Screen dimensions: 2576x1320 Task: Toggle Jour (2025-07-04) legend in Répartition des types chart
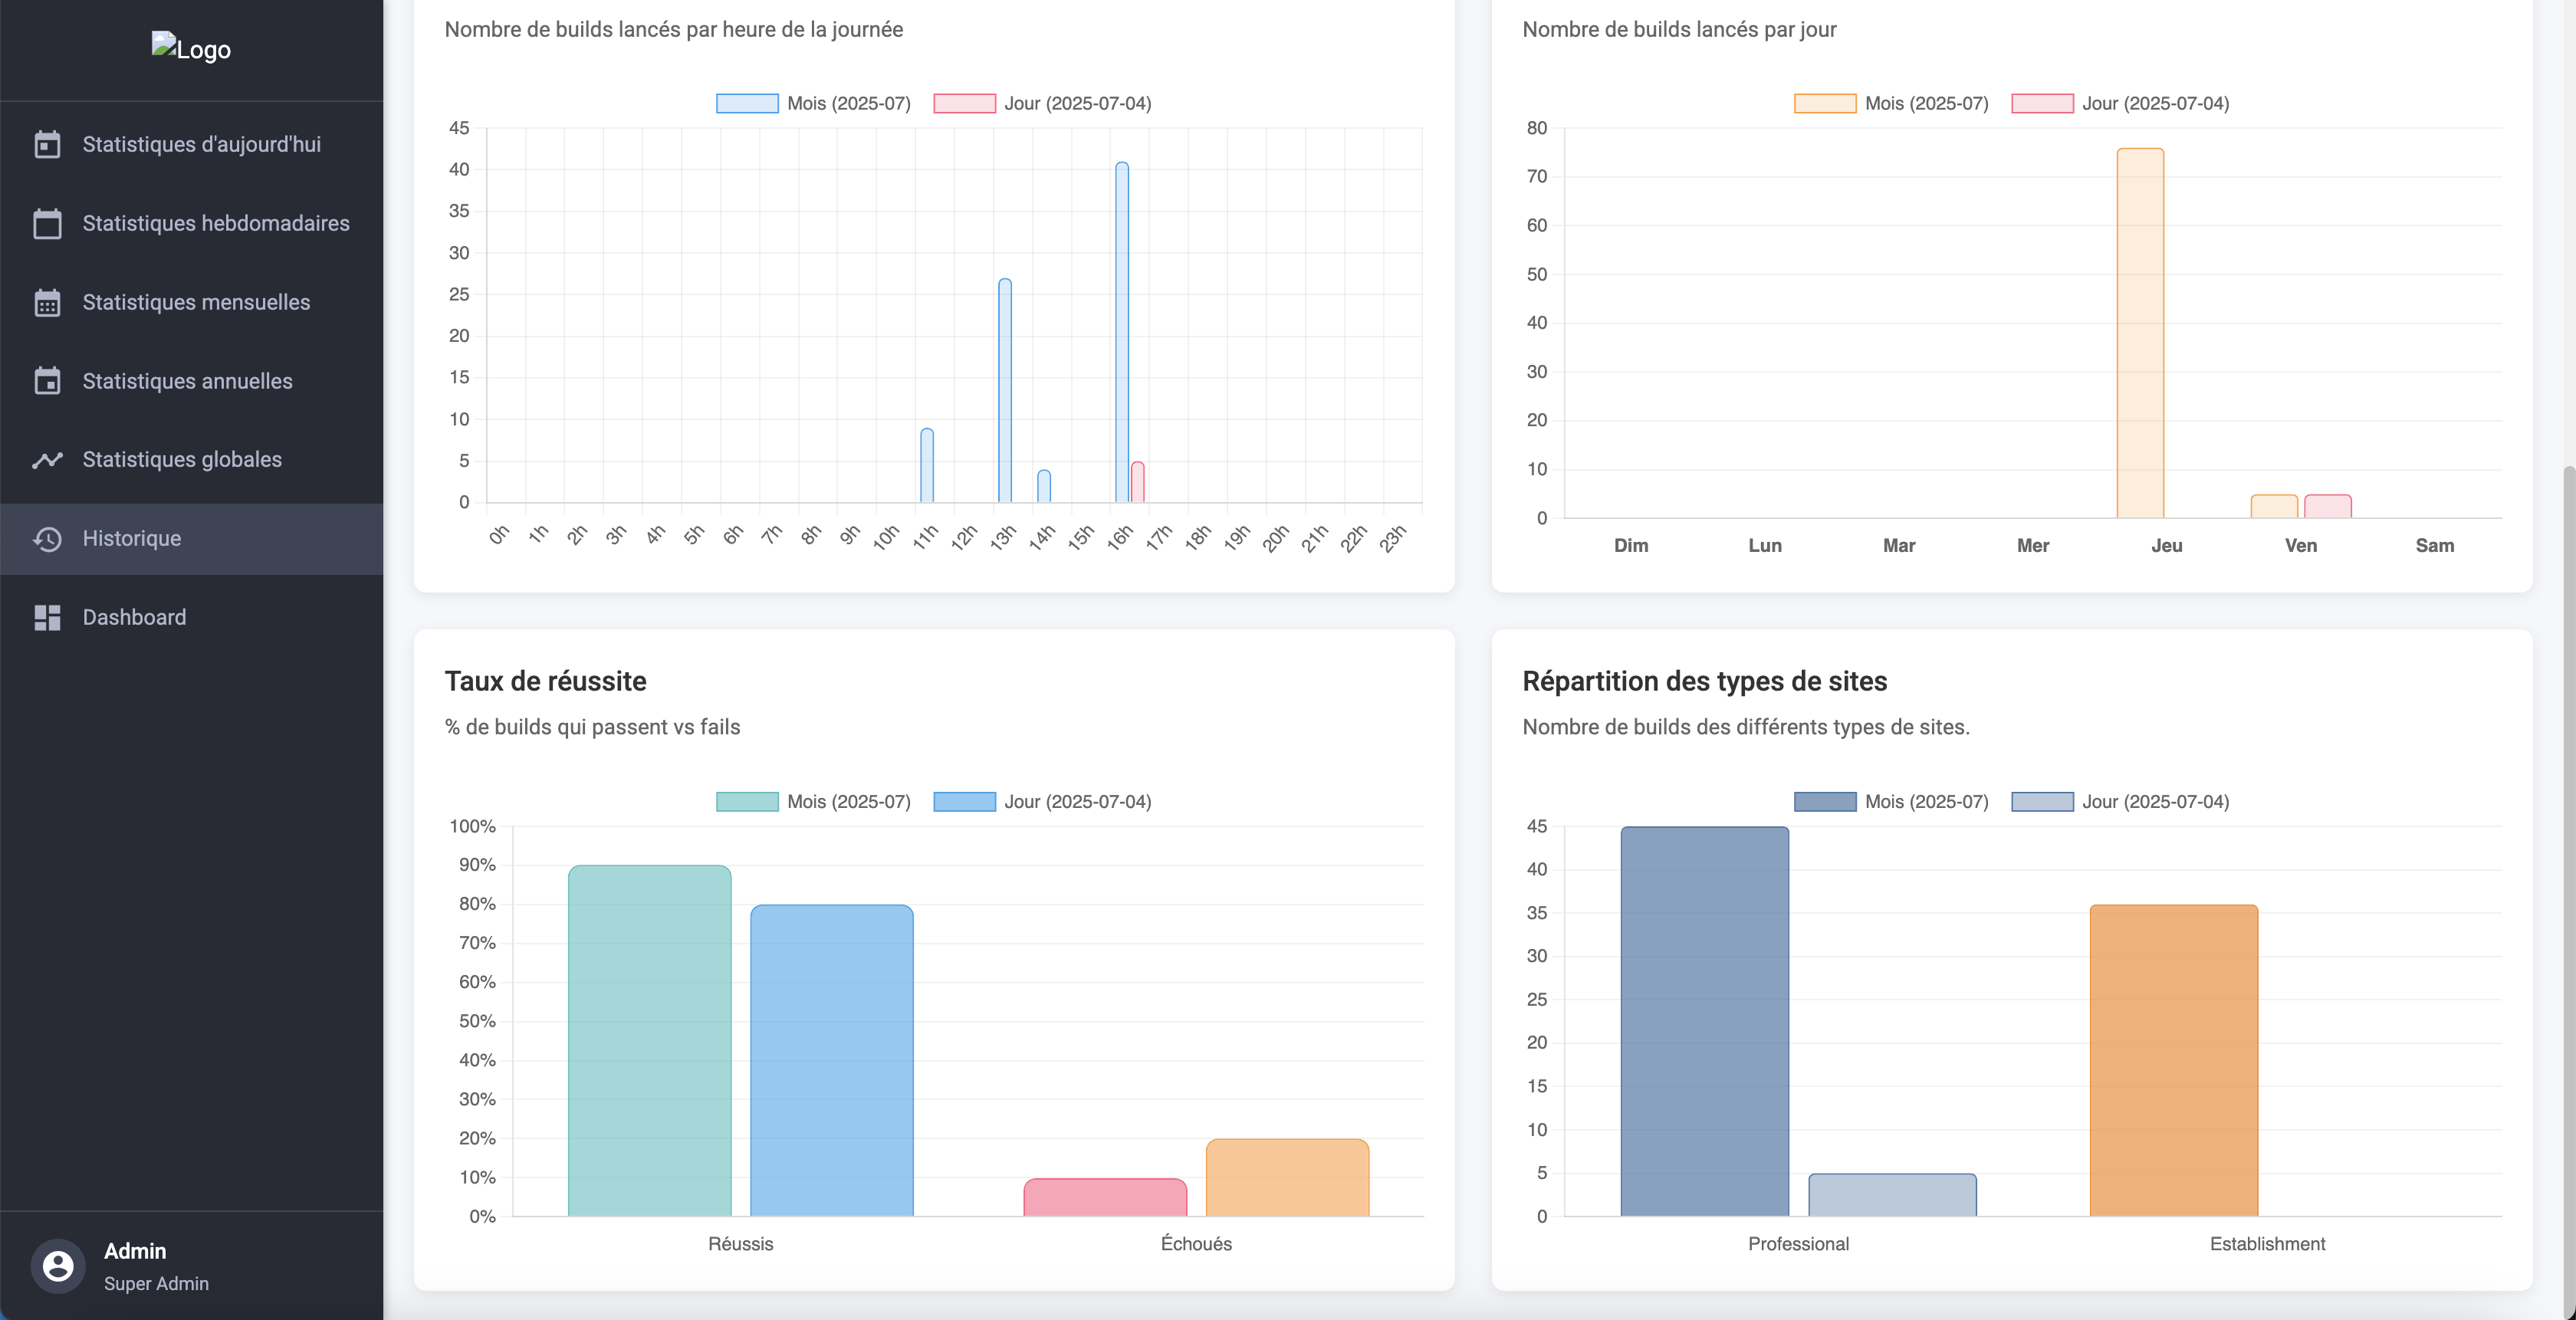click(x=2155, y=802)
